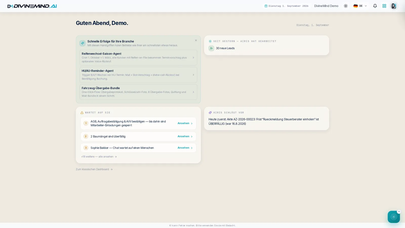This screenshot has height=228, width=405.
Task: Toggle the light/dark theme sun icon
Action: coord(346,6)
